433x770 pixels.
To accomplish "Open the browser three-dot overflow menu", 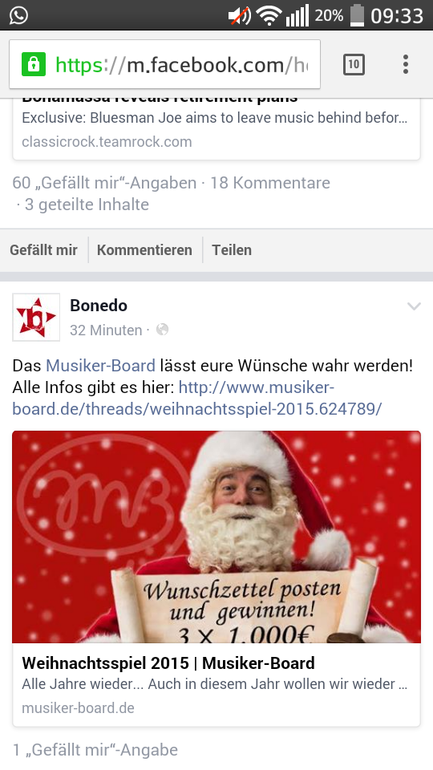I will [406, 64].
